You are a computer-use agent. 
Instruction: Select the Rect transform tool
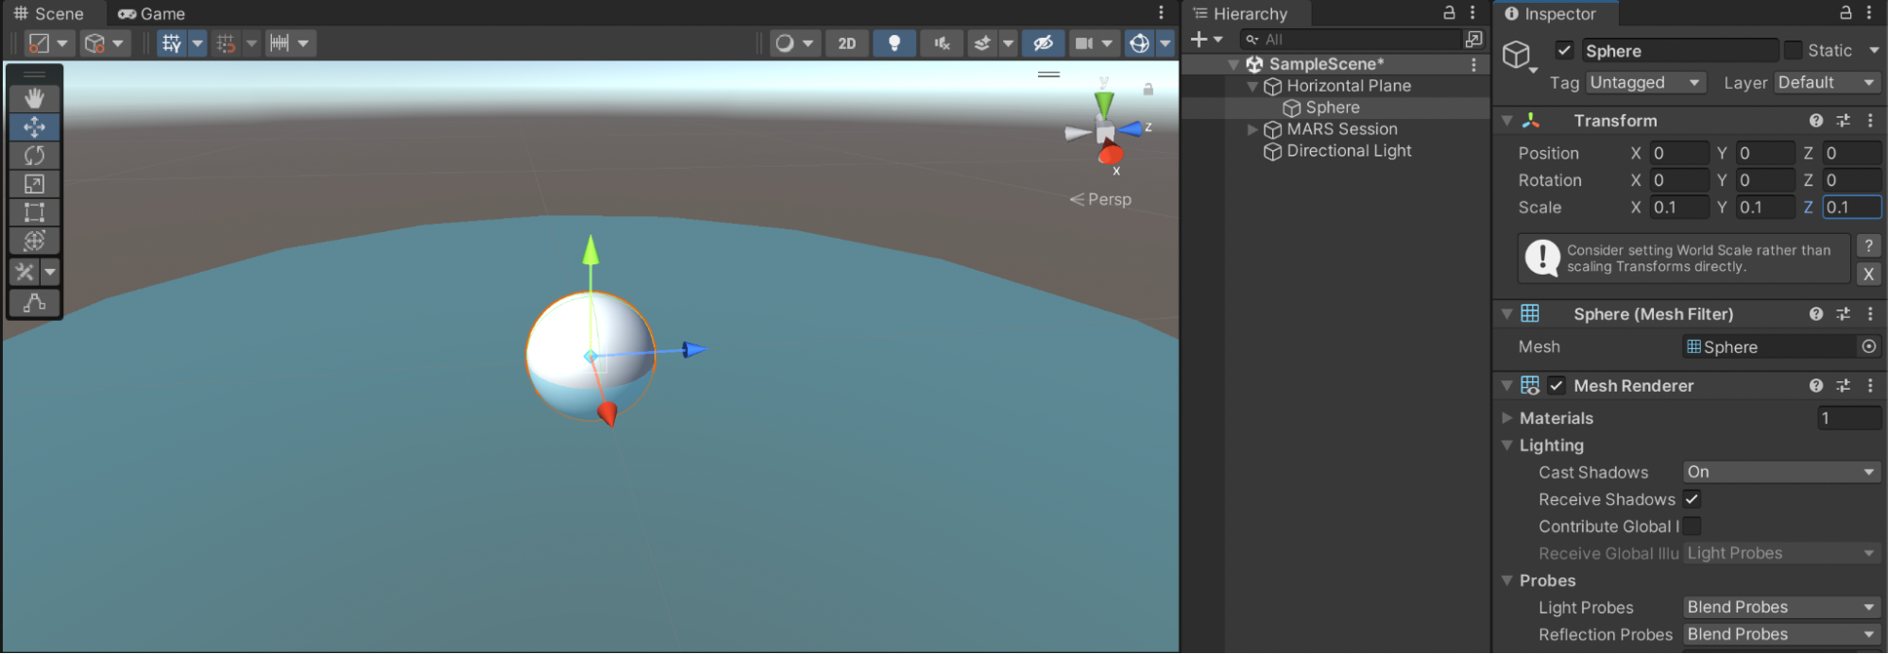tap(35, 212)
